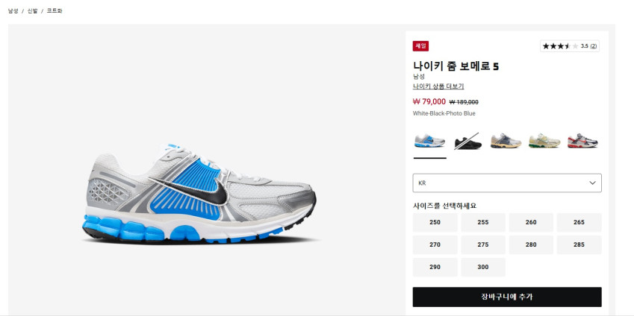Screen dimensions: 634x316
Task: Choose the cream-green shoe color thumbnail
Action: click(544, 141)
